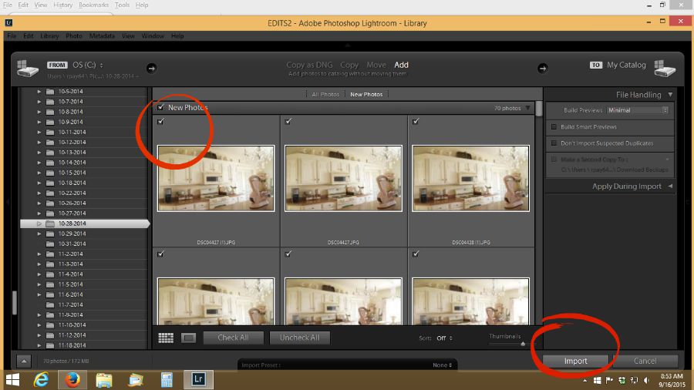Screen dimensions: 694x390
Task: Open Build Previews Minimal dropdown
Action: tap(638, 110)
